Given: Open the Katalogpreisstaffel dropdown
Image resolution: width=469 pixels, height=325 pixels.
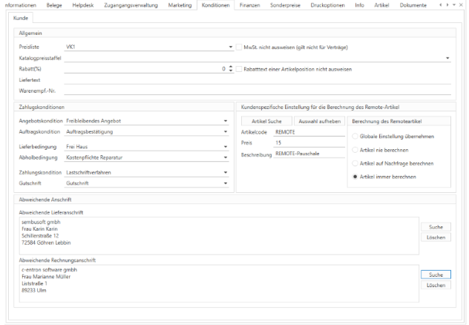Looking at the screenshot, I should 447,57.
